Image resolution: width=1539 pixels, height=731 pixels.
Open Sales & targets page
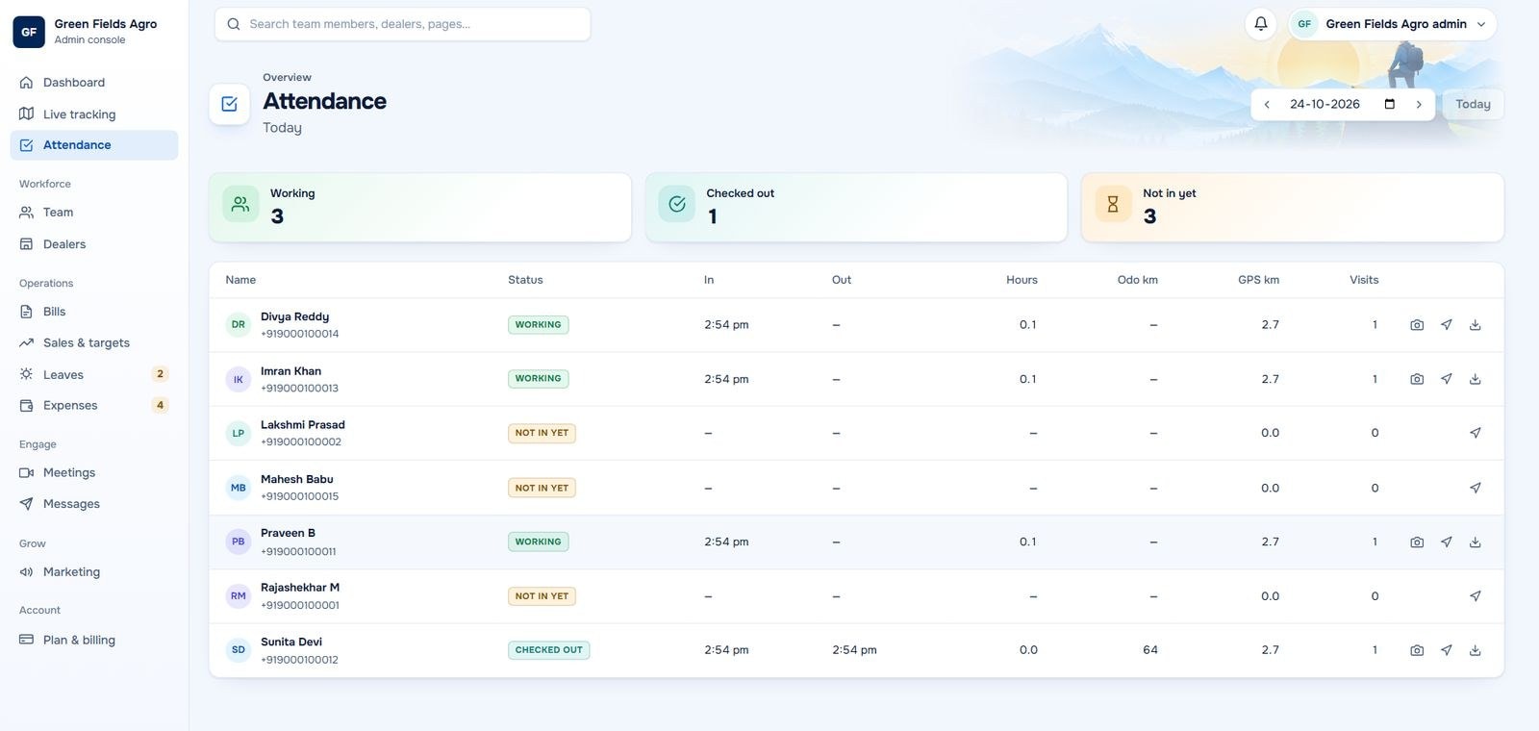(x=94, y=343)
